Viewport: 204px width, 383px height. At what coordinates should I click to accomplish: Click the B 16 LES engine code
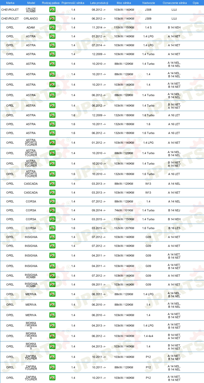[x=174, y=228]
